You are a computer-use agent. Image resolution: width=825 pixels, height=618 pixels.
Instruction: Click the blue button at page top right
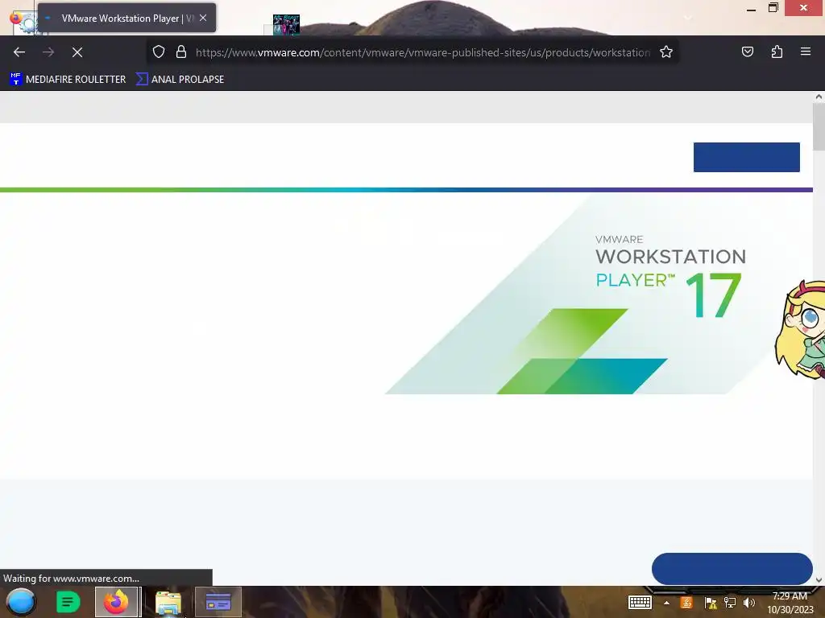747,157
